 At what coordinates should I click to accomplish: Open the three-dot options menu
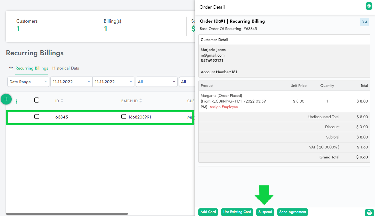coord(17,101)
